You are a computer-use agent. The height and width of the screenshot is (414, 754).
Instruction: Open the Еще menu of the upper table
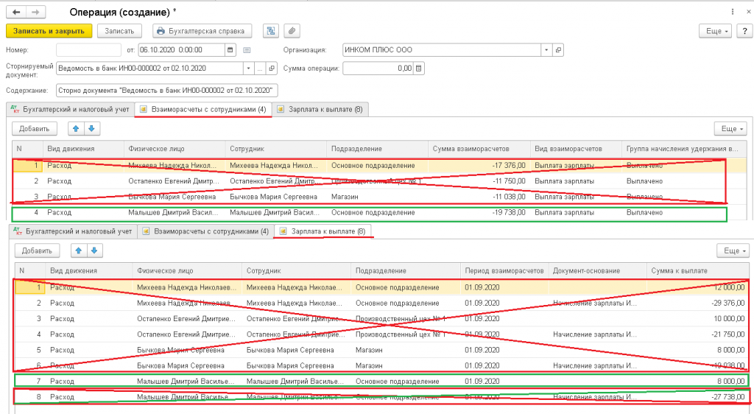click(731, 128)
